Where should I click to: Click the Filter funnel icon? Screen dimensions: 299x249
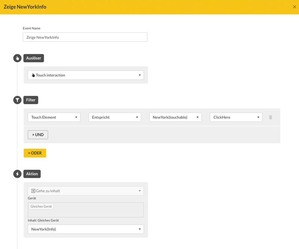point(17,100)
